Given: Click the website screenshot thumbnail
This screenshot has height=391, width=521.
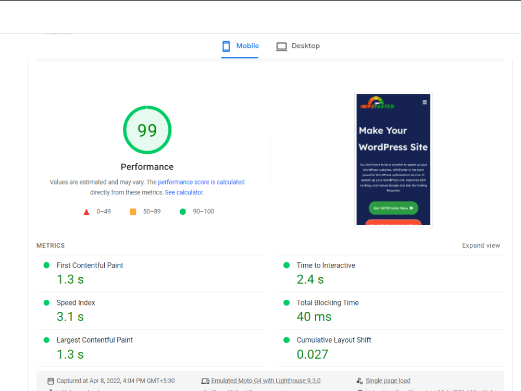Looking at the screenshot, I should [393, 160].
